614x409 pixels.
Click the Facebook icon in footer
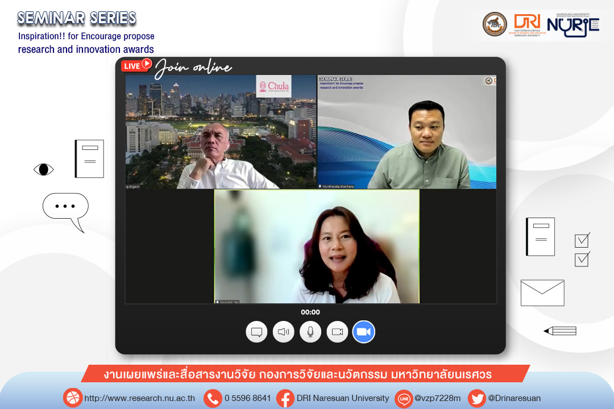click(x=285, y=398)
